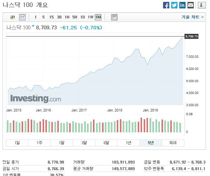Click the 전일 종가 value 8,770.98

click(56, 162)
